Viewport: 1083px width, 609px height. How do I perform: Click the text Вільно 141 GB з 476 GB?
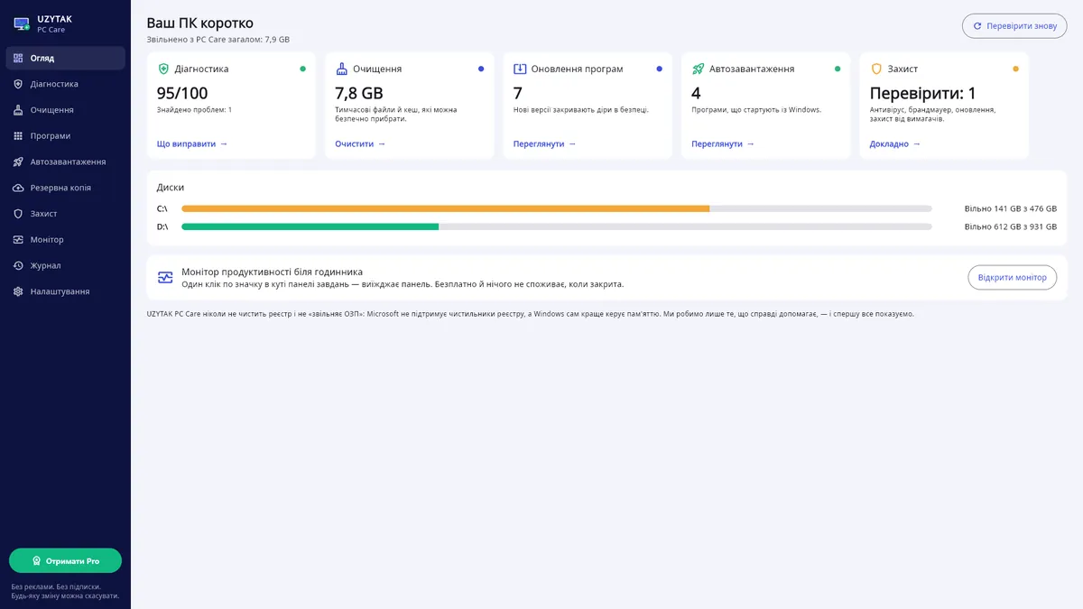(x=1011, y=208)
